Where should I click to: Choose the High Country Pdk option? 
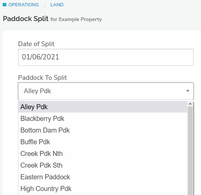tap(46, 189)
